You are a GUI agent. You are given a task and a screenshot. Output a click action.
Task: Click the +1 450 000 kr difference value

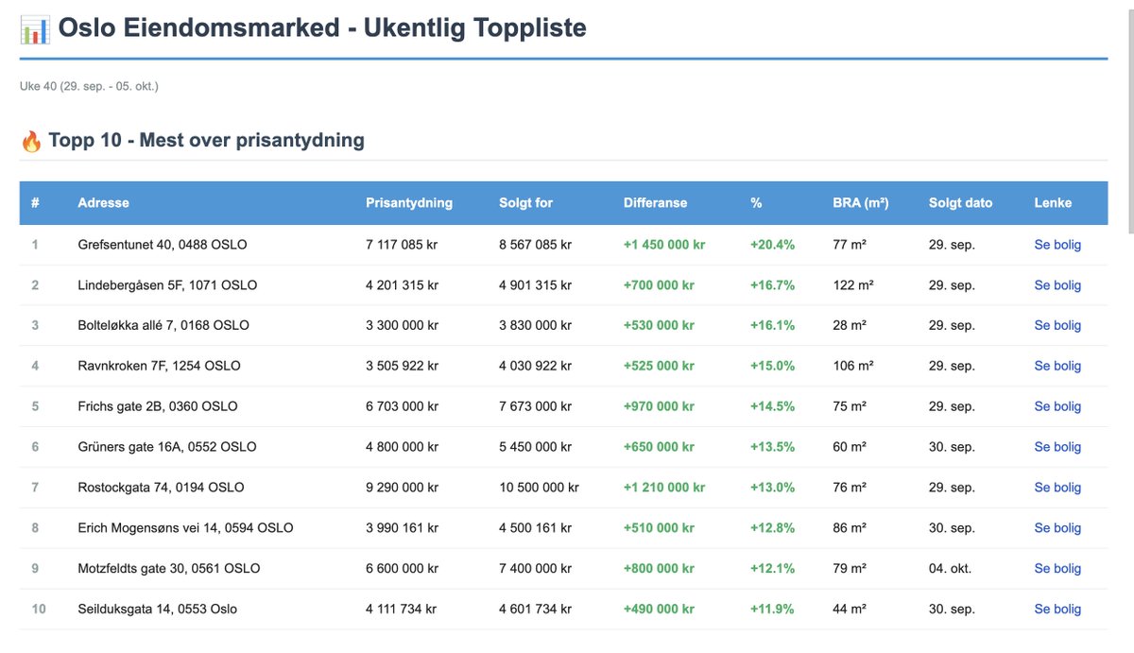[664, 245]
